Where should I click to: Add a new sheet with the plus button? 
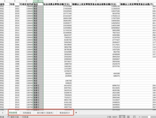click(x=76, y=113)
